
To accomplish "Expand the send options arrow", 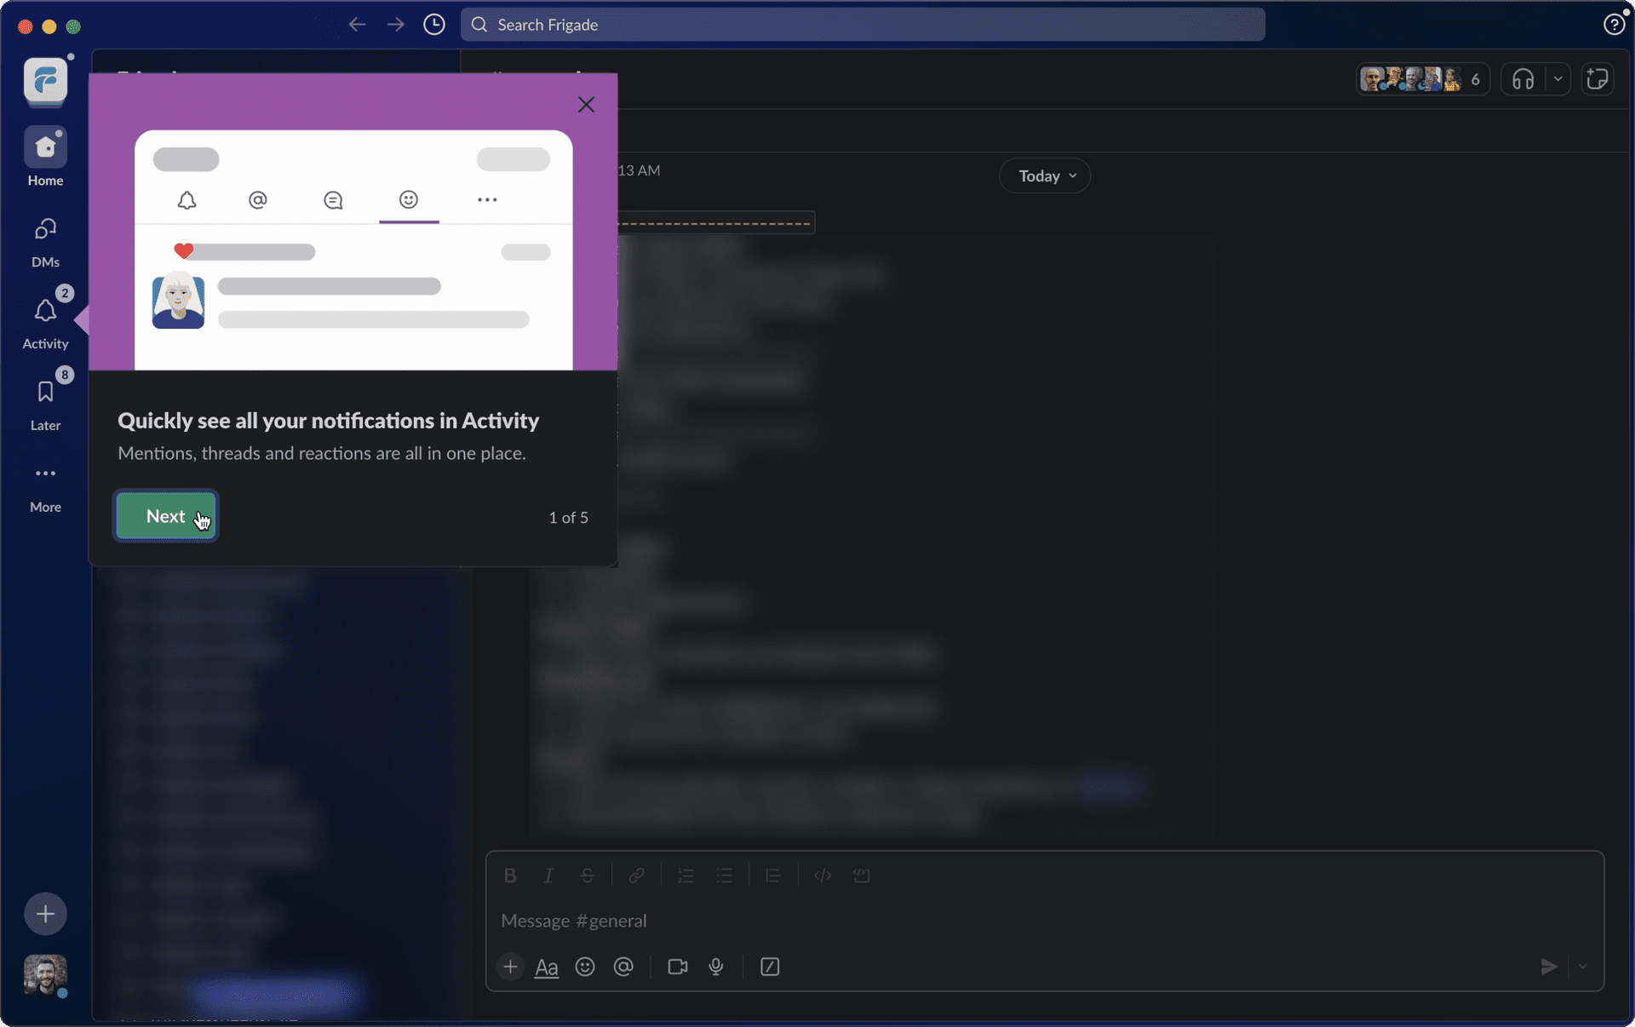I will click(1583, 967).
